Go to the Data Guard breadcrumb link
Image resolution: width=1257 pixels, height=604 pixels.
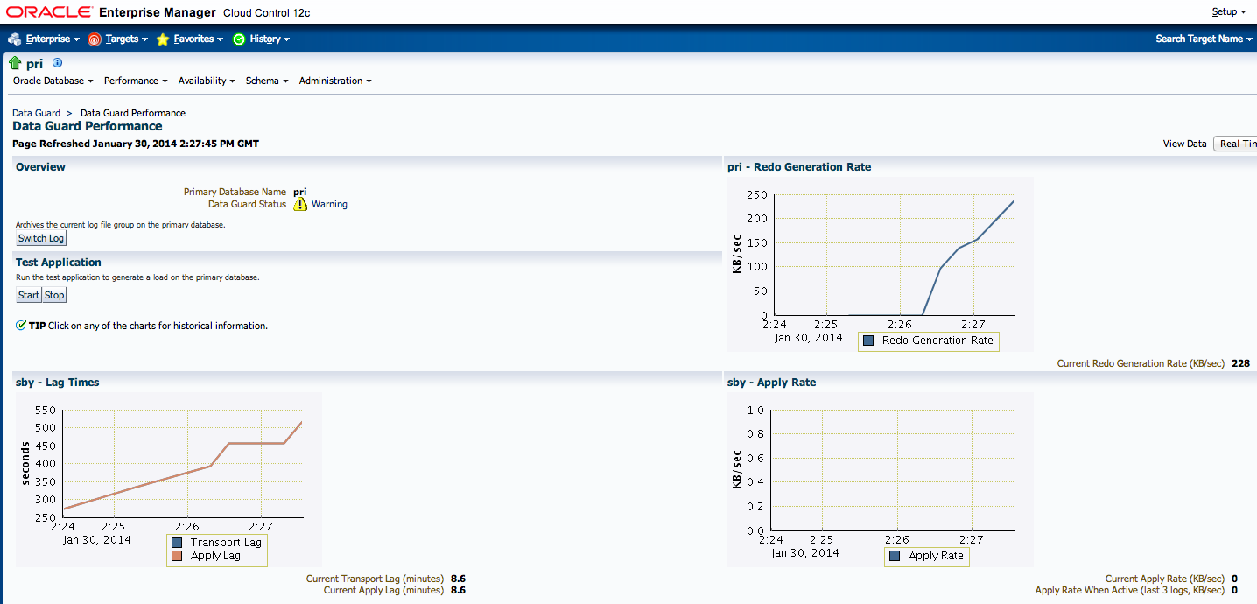click(x=36, y=113)
